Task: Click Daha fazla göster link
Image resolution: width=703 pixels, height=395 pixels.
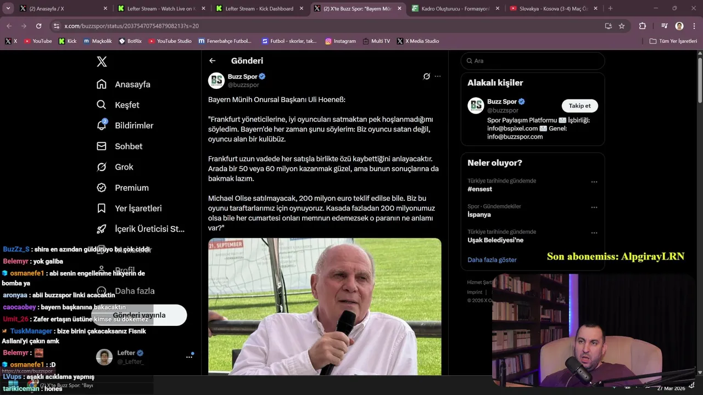Action: pos(492,260)
